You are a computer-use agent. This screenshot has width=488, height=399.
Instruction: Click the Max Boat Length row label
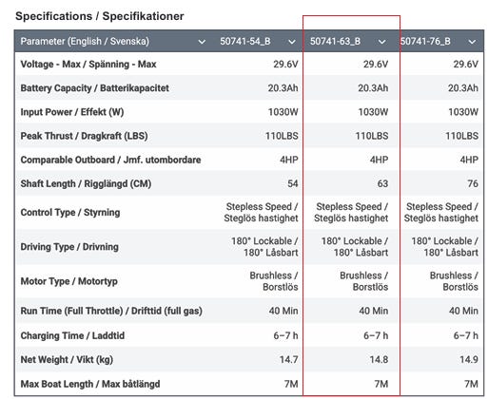tap(90, 384)
